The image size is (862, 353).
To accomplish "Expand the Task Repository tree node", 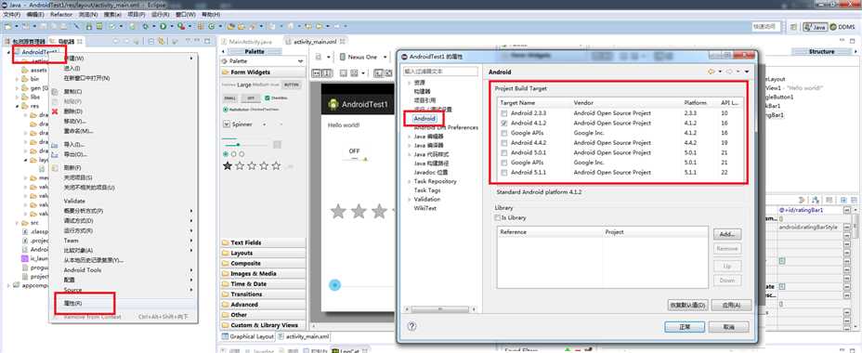I will 409,181.
